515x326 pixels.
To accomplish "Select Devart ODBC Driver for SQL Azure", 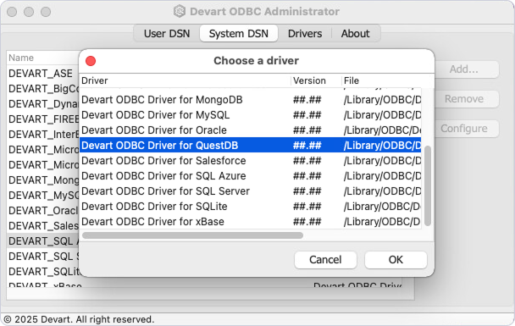I will (250, 175).
